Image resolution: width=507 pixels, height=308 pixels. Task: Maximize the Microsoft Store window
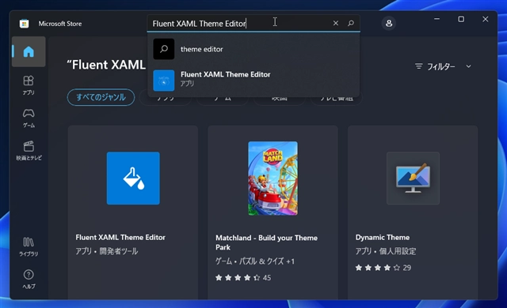461,19
